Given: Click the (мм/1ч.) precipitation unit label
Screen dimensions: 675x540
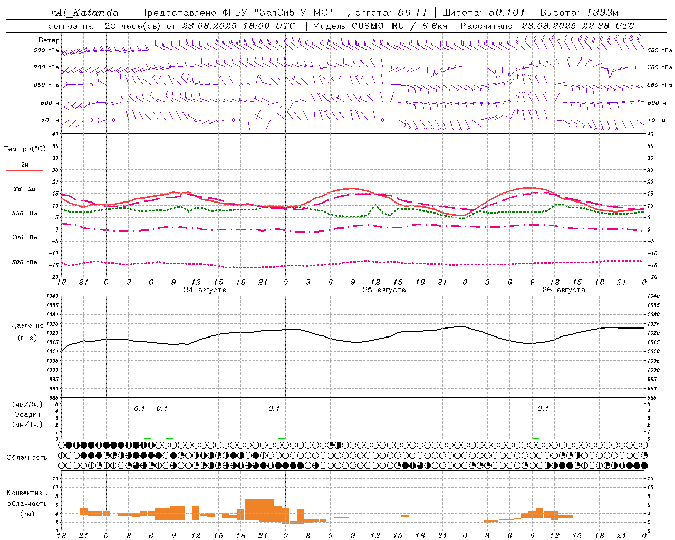Looking at the screenshot, I should coord(27,425).
